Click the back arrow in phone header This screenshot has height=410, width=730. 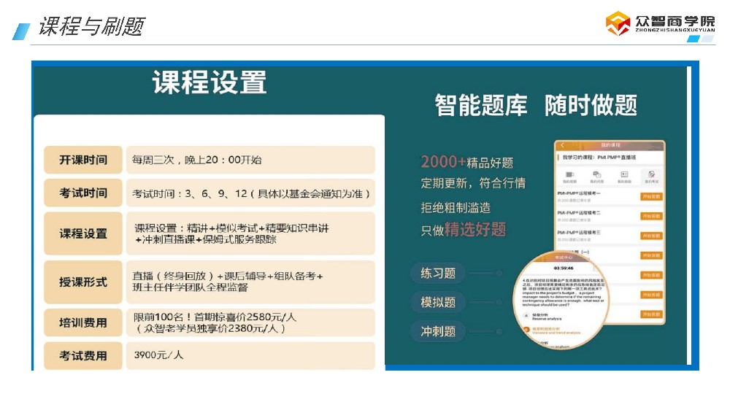coord(562,145)
